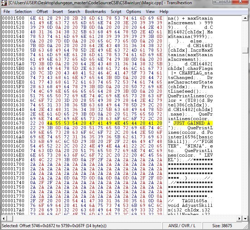Click first hex byte 2F in row 00001780
250x230 pixels.
33,201
